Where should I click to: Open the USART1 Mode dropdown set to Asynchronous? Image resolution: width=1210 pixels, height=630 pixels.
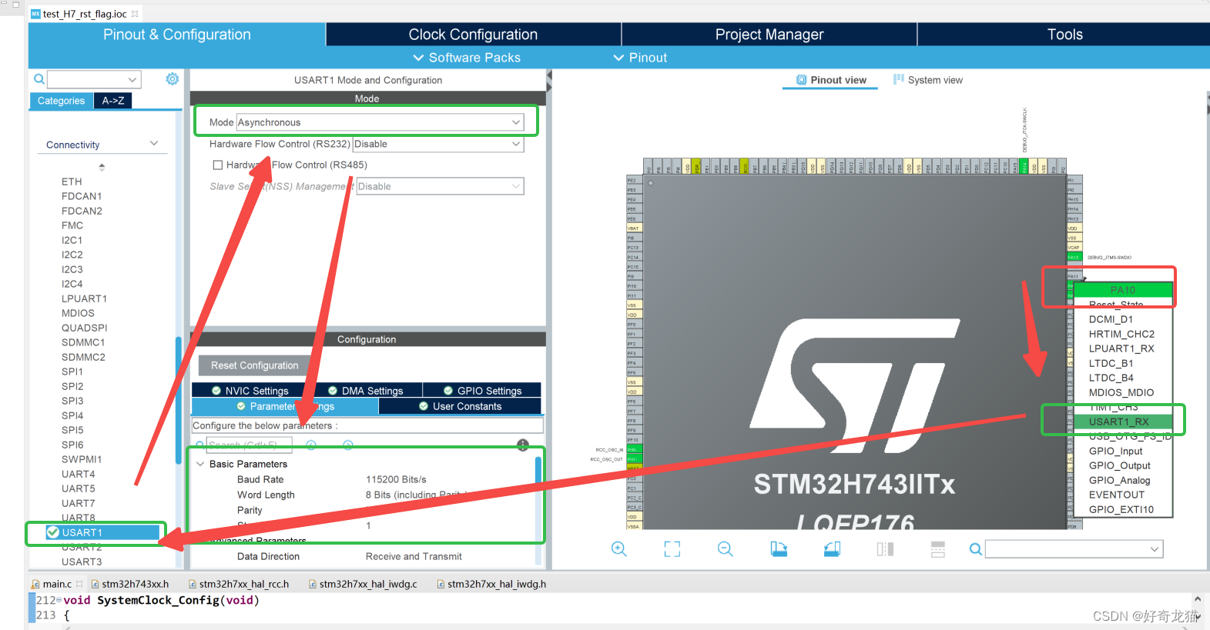[x=380, y=122]
